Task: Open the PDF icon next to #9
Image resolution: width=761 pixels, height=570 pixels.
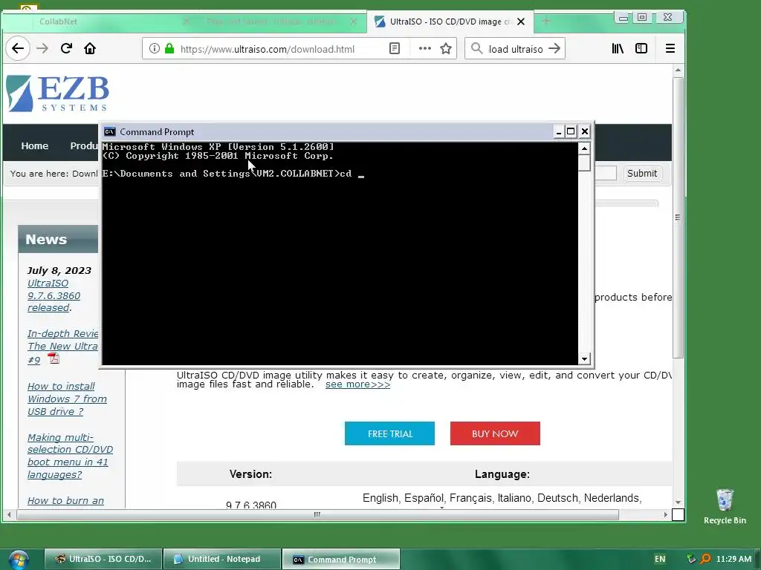Action: pos(54,358)
